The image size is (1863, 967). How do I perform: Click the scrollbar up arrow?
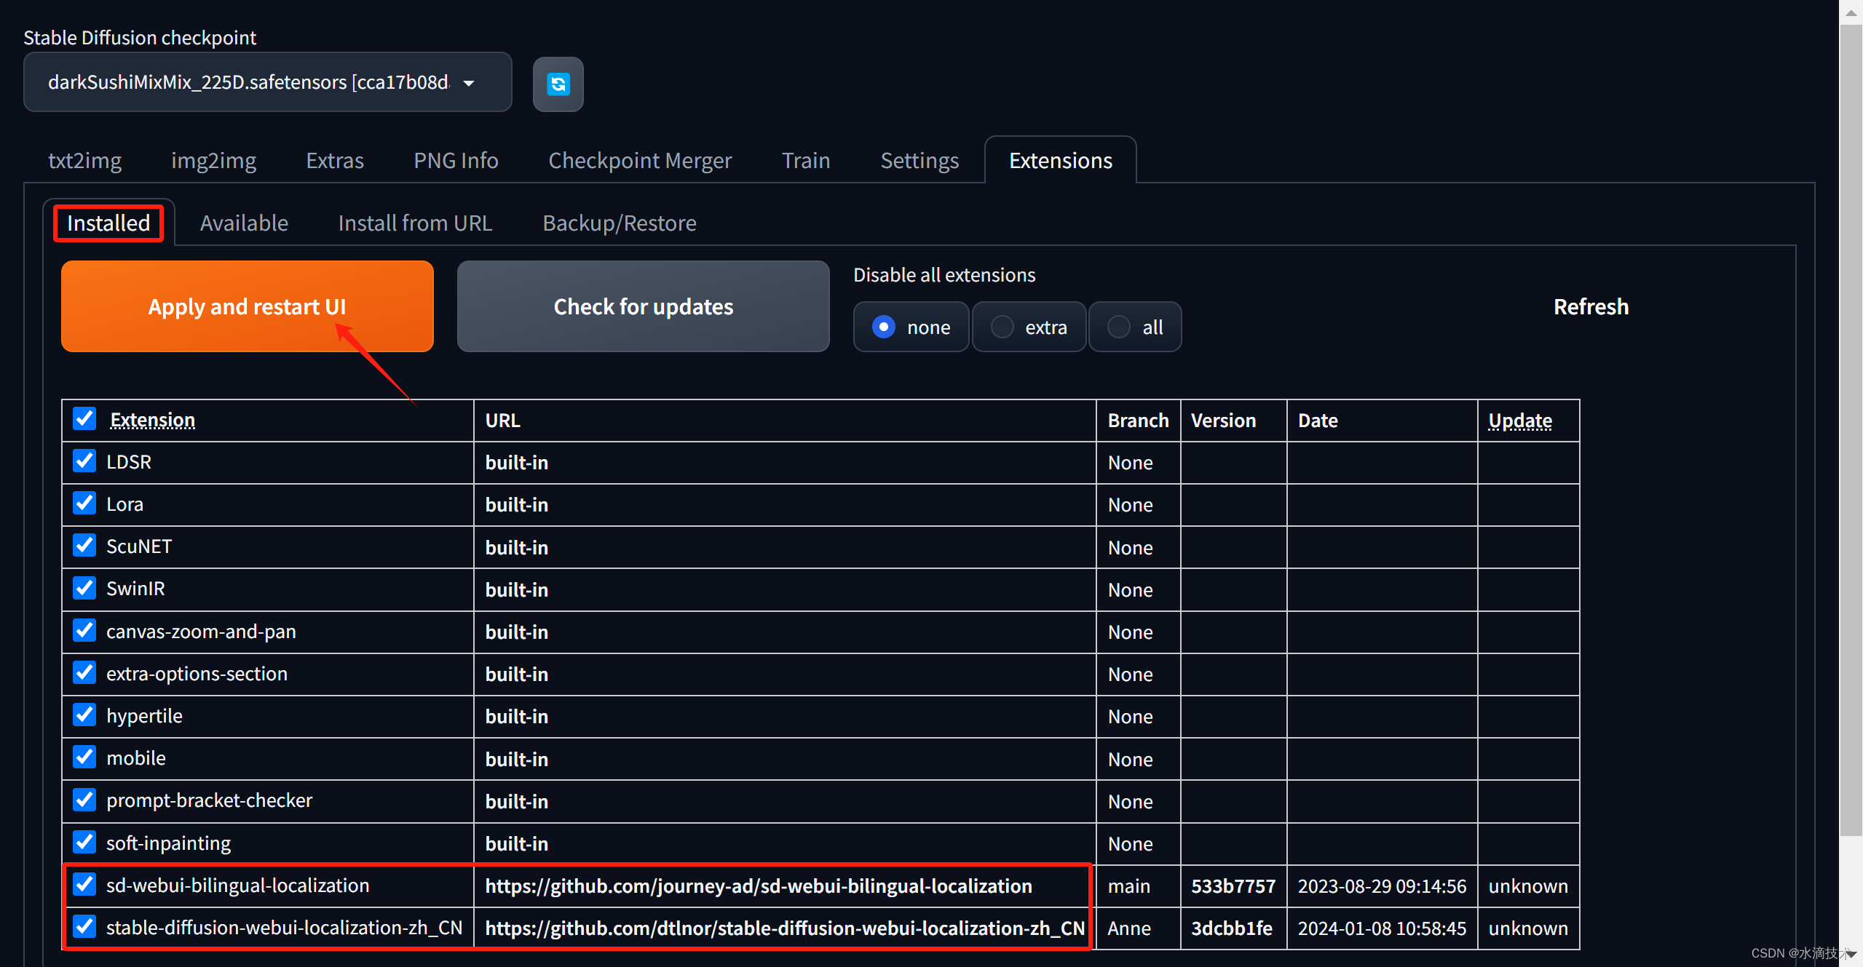click(1851, 12)
